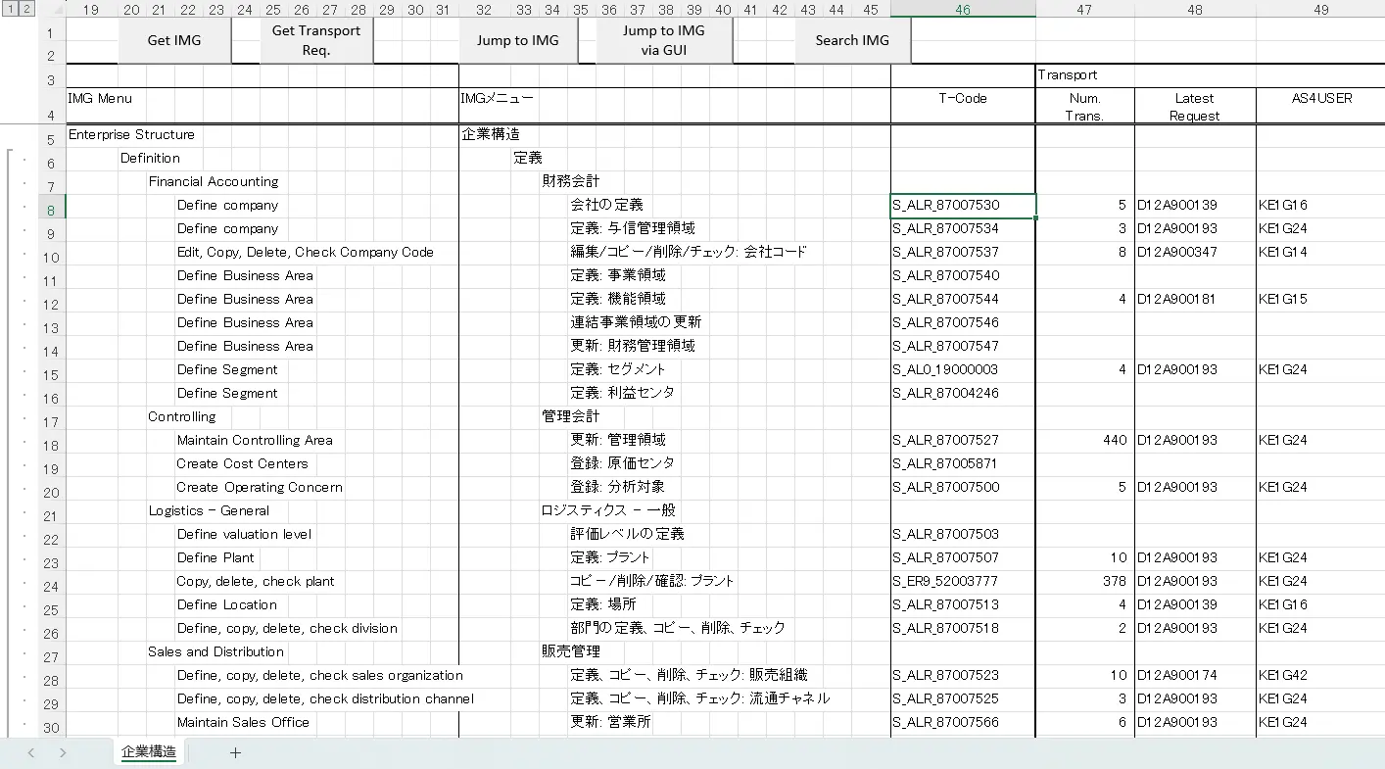Select Copy, delete, check plant cell
Image resolution: width=1385 pixels, height=769 pixels.
click(x=256, y=582)
